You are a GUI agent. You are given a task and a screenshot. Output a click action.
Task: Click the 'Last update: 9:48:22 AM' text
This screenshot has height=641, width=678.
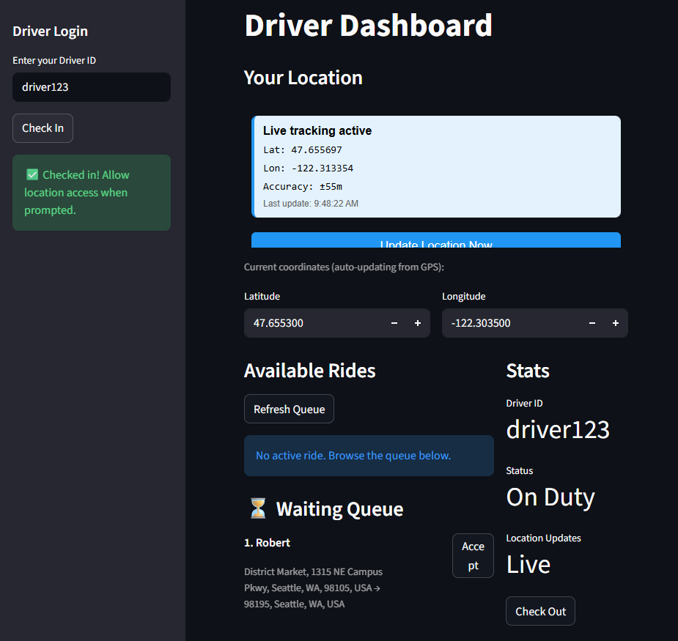311,204
